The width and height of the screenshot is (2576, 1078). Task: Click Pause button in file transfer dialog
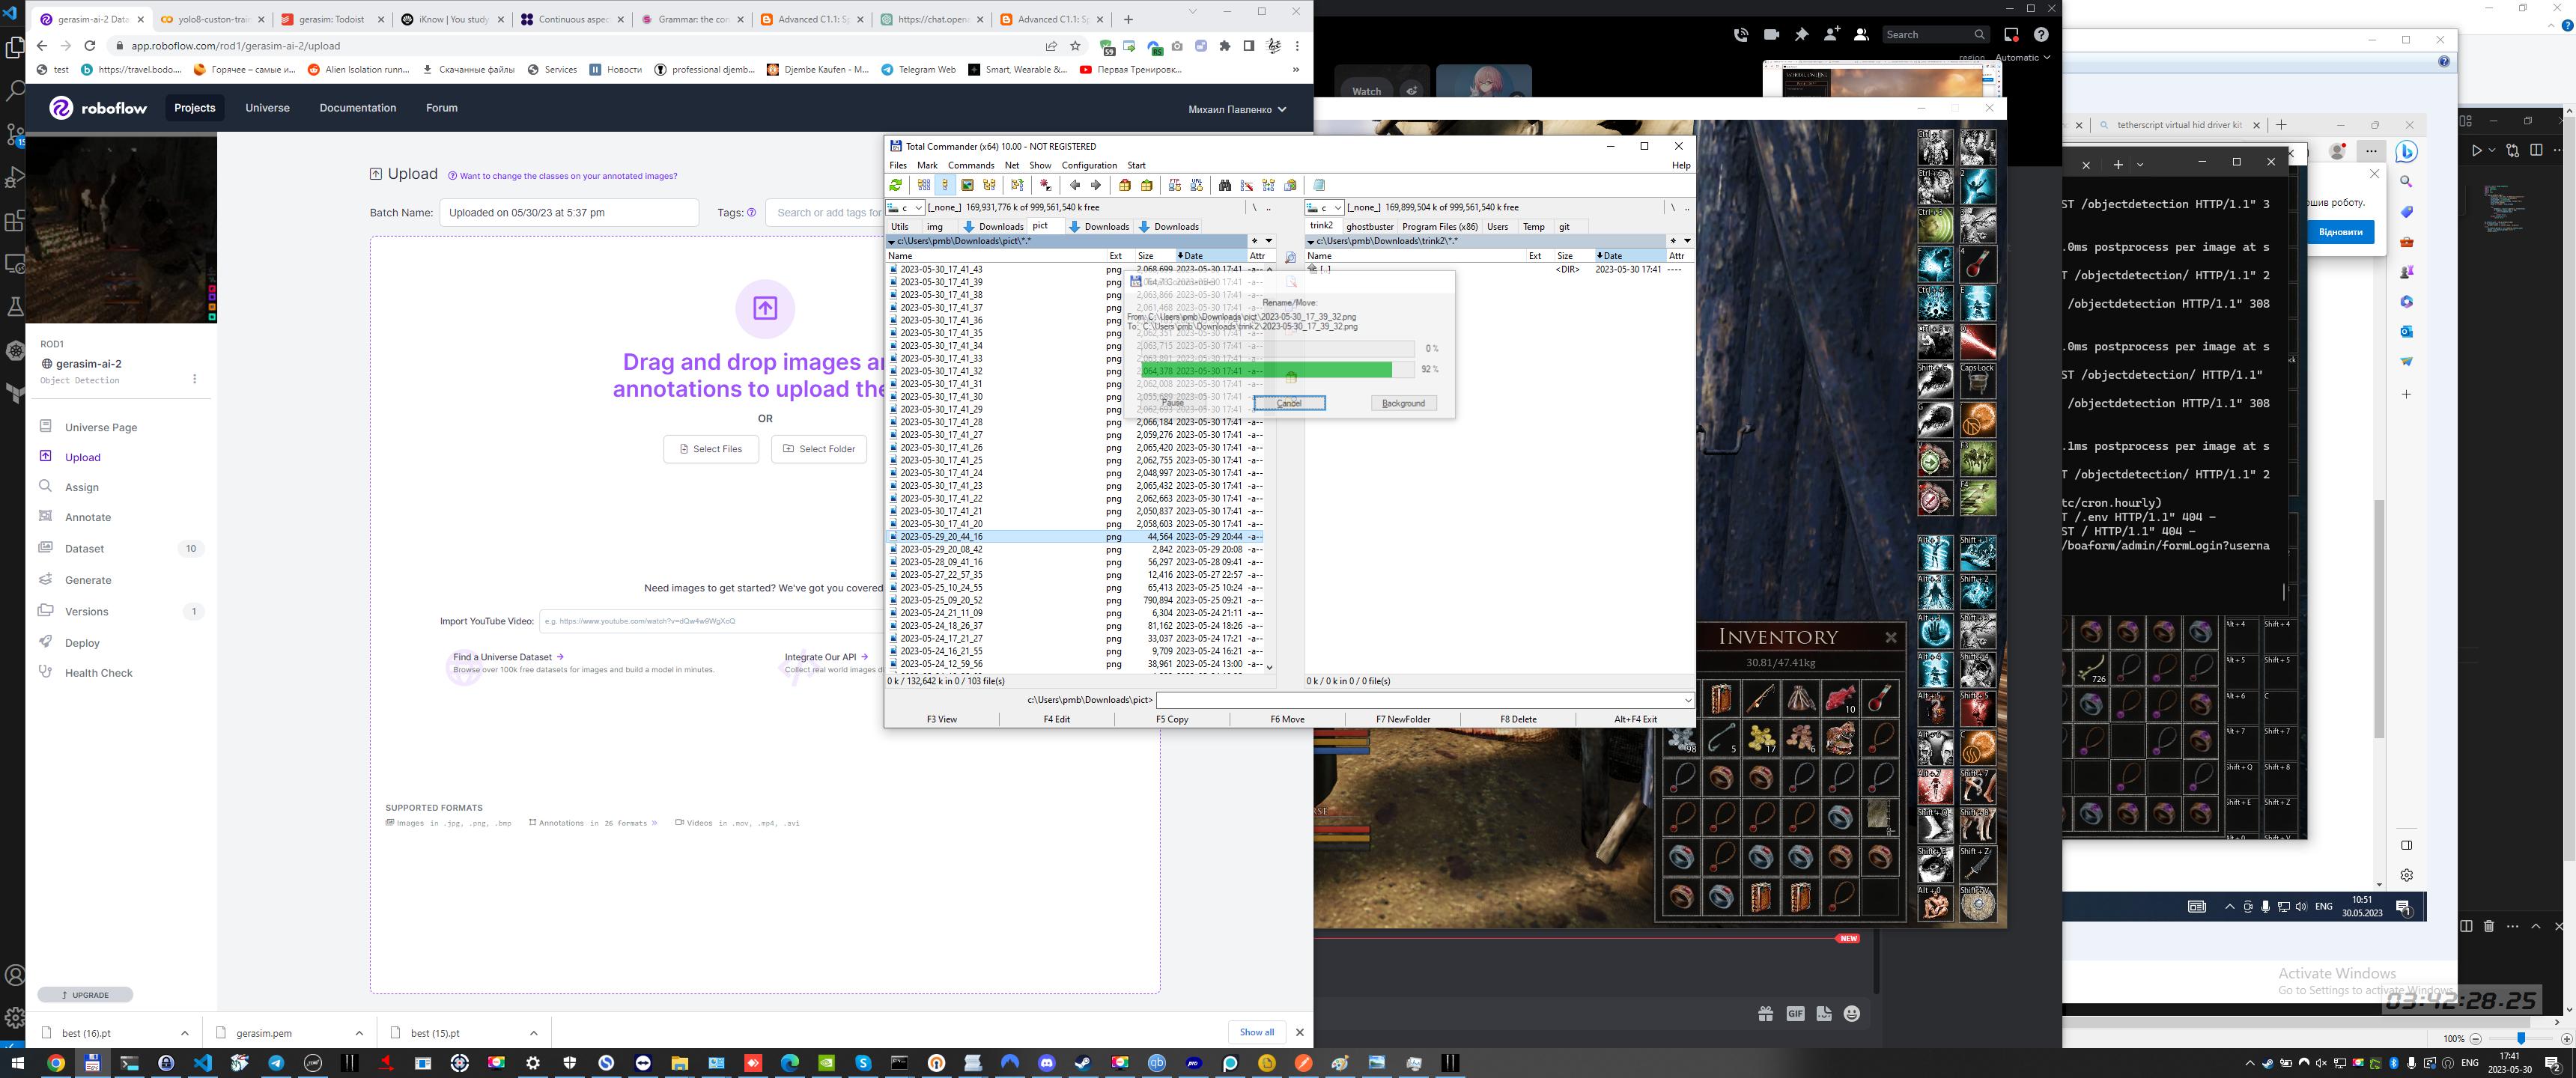[x=1171, y=403]
